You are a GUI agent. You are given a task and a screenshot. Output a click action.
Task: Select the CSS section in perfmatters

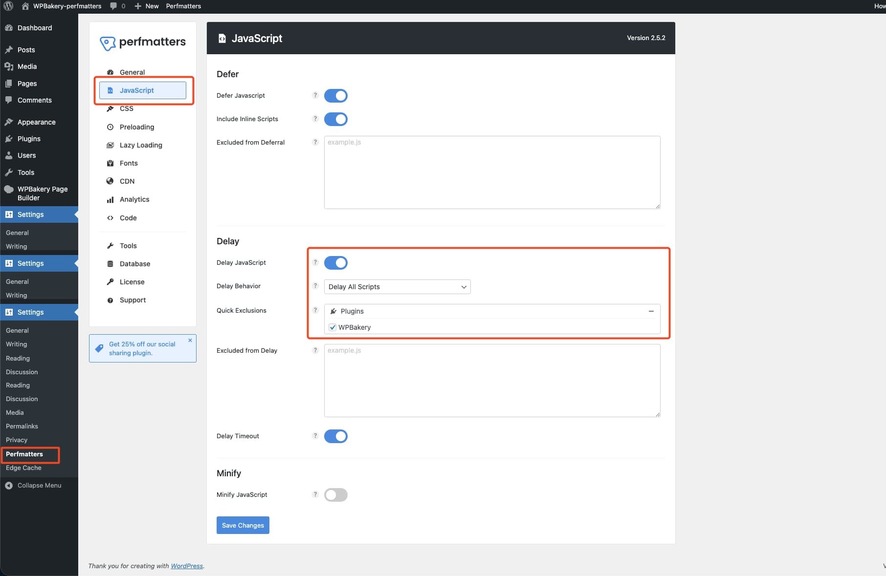(x=126, y=108)
